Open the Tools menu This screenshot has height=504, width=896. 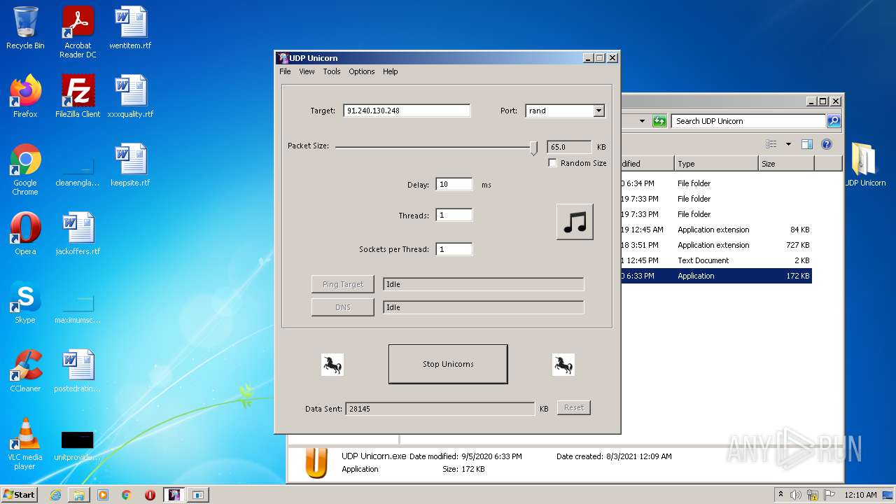point(332,71)
